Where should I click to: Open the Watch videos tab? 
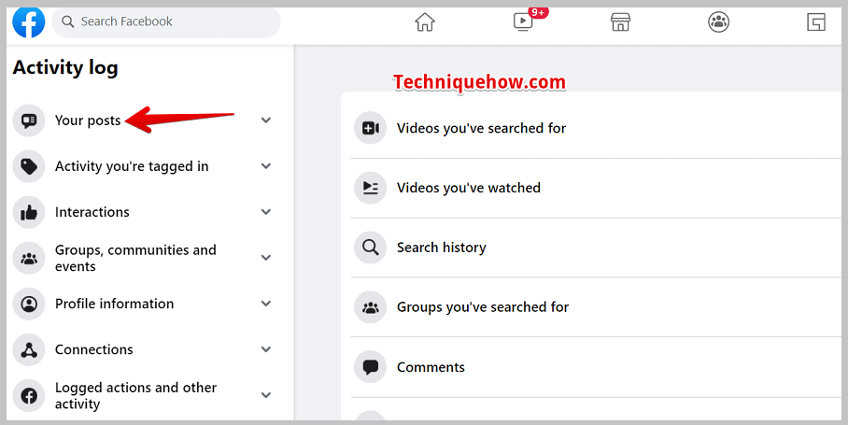pyautogui.click(x=523, y=22)
